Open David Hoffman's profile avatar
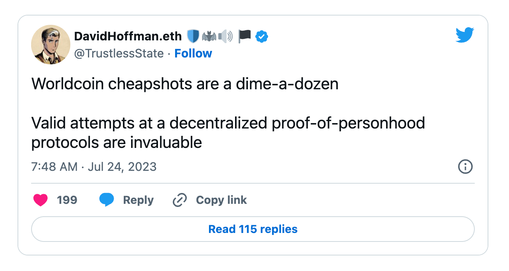This screenshot has width=509, height=271. 51,45
